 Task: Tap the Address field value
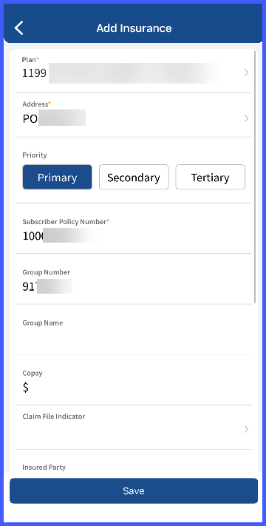[54, 118]
